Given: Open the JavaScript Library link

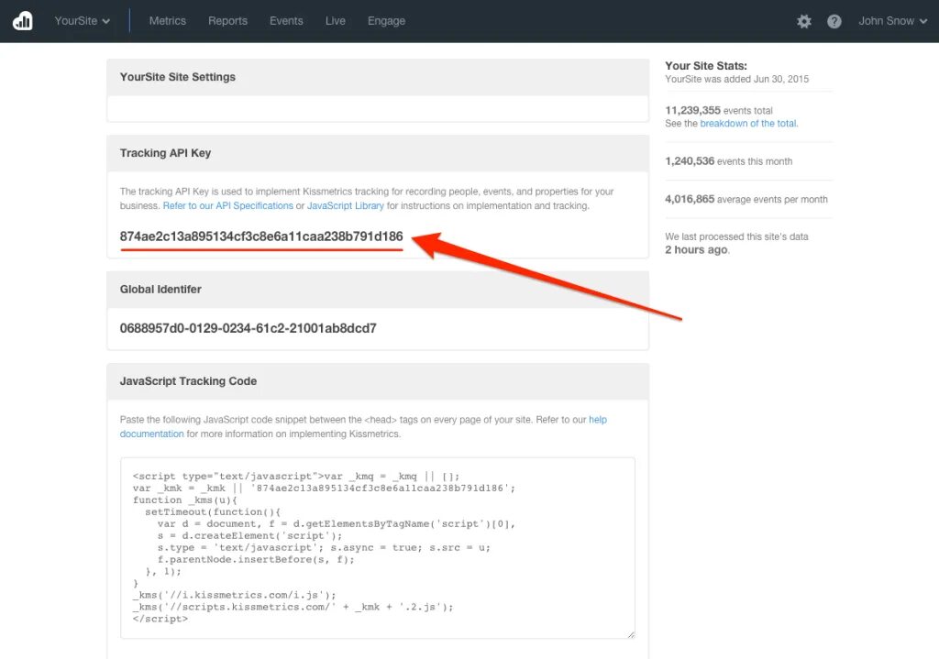Looking at the screenshot, I should 346,206.
